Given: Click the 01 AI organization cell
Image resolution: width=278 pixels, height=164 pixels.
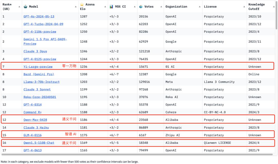Looking at the screenshot, I should tap(170, 67).
